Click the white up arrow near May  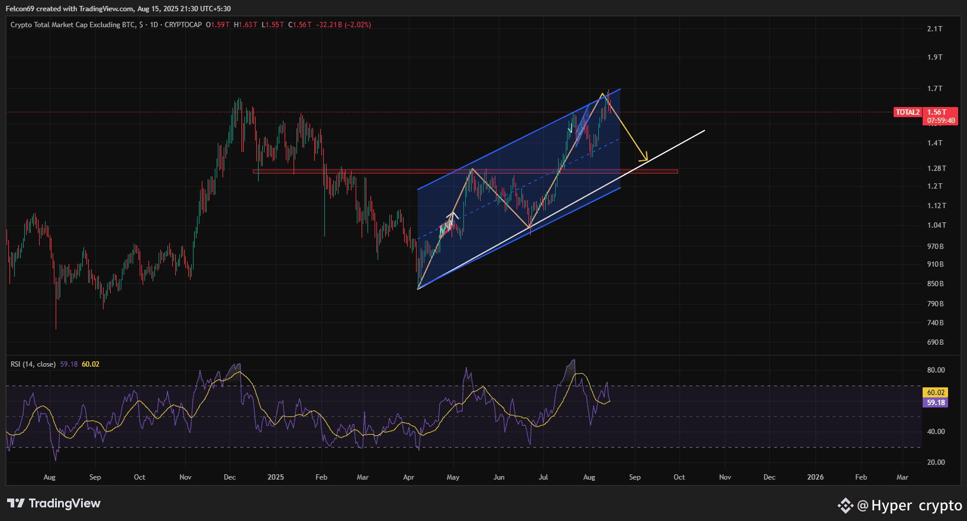(454, 216)
